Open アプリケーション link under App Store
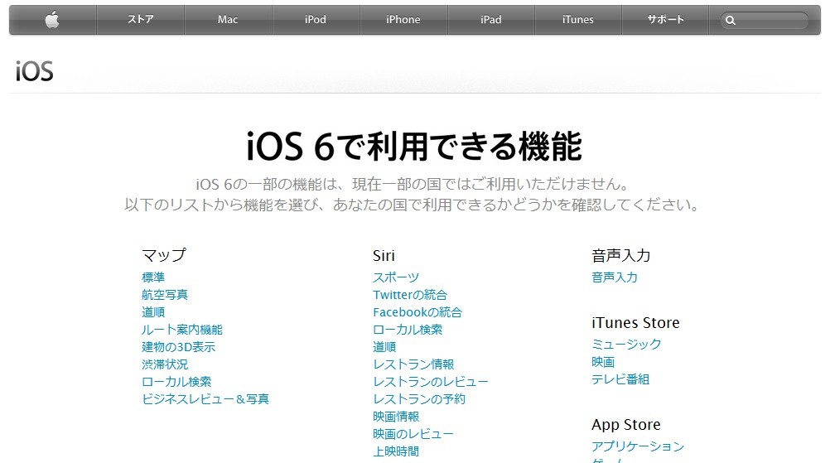830x463 pixels. click(x=638, y=446)
